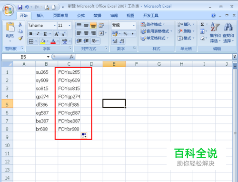Switch to Formulas tab
The height and width of the screenshot is (182, 238).
(81, 16)
